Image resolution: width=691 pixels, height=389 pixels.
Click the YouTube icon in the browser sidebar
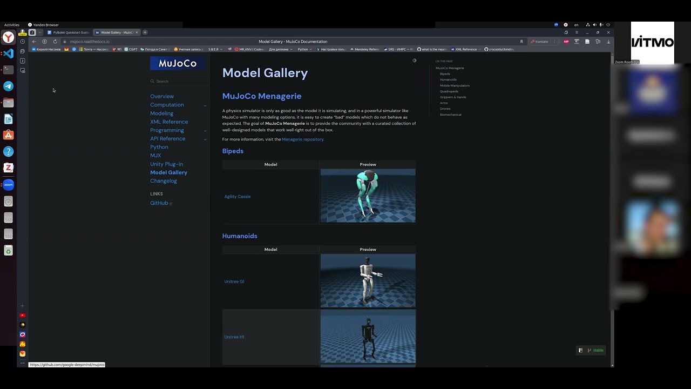coord(22,315)
